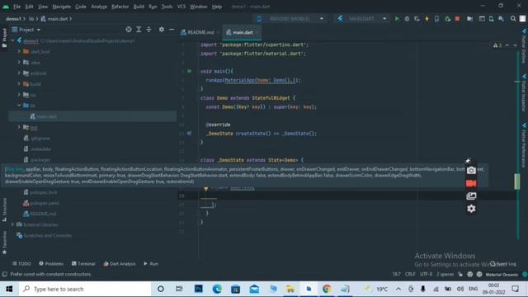Stop the running app with the red square
528x297 pixels.
(457, 19)
